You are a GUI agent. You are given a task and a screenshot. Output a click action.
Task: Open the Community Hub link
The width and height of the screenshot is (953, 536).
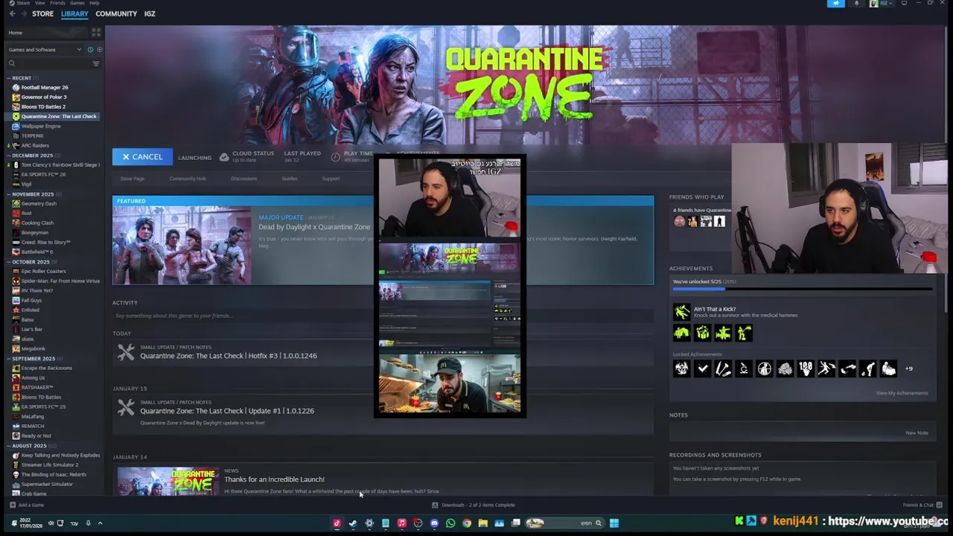(x=188, y=179)
